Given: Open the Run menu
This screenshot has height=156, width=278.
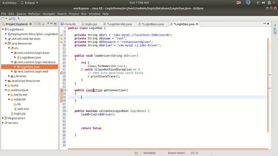Looking at the screenshot, I should [x=84, y=13].
